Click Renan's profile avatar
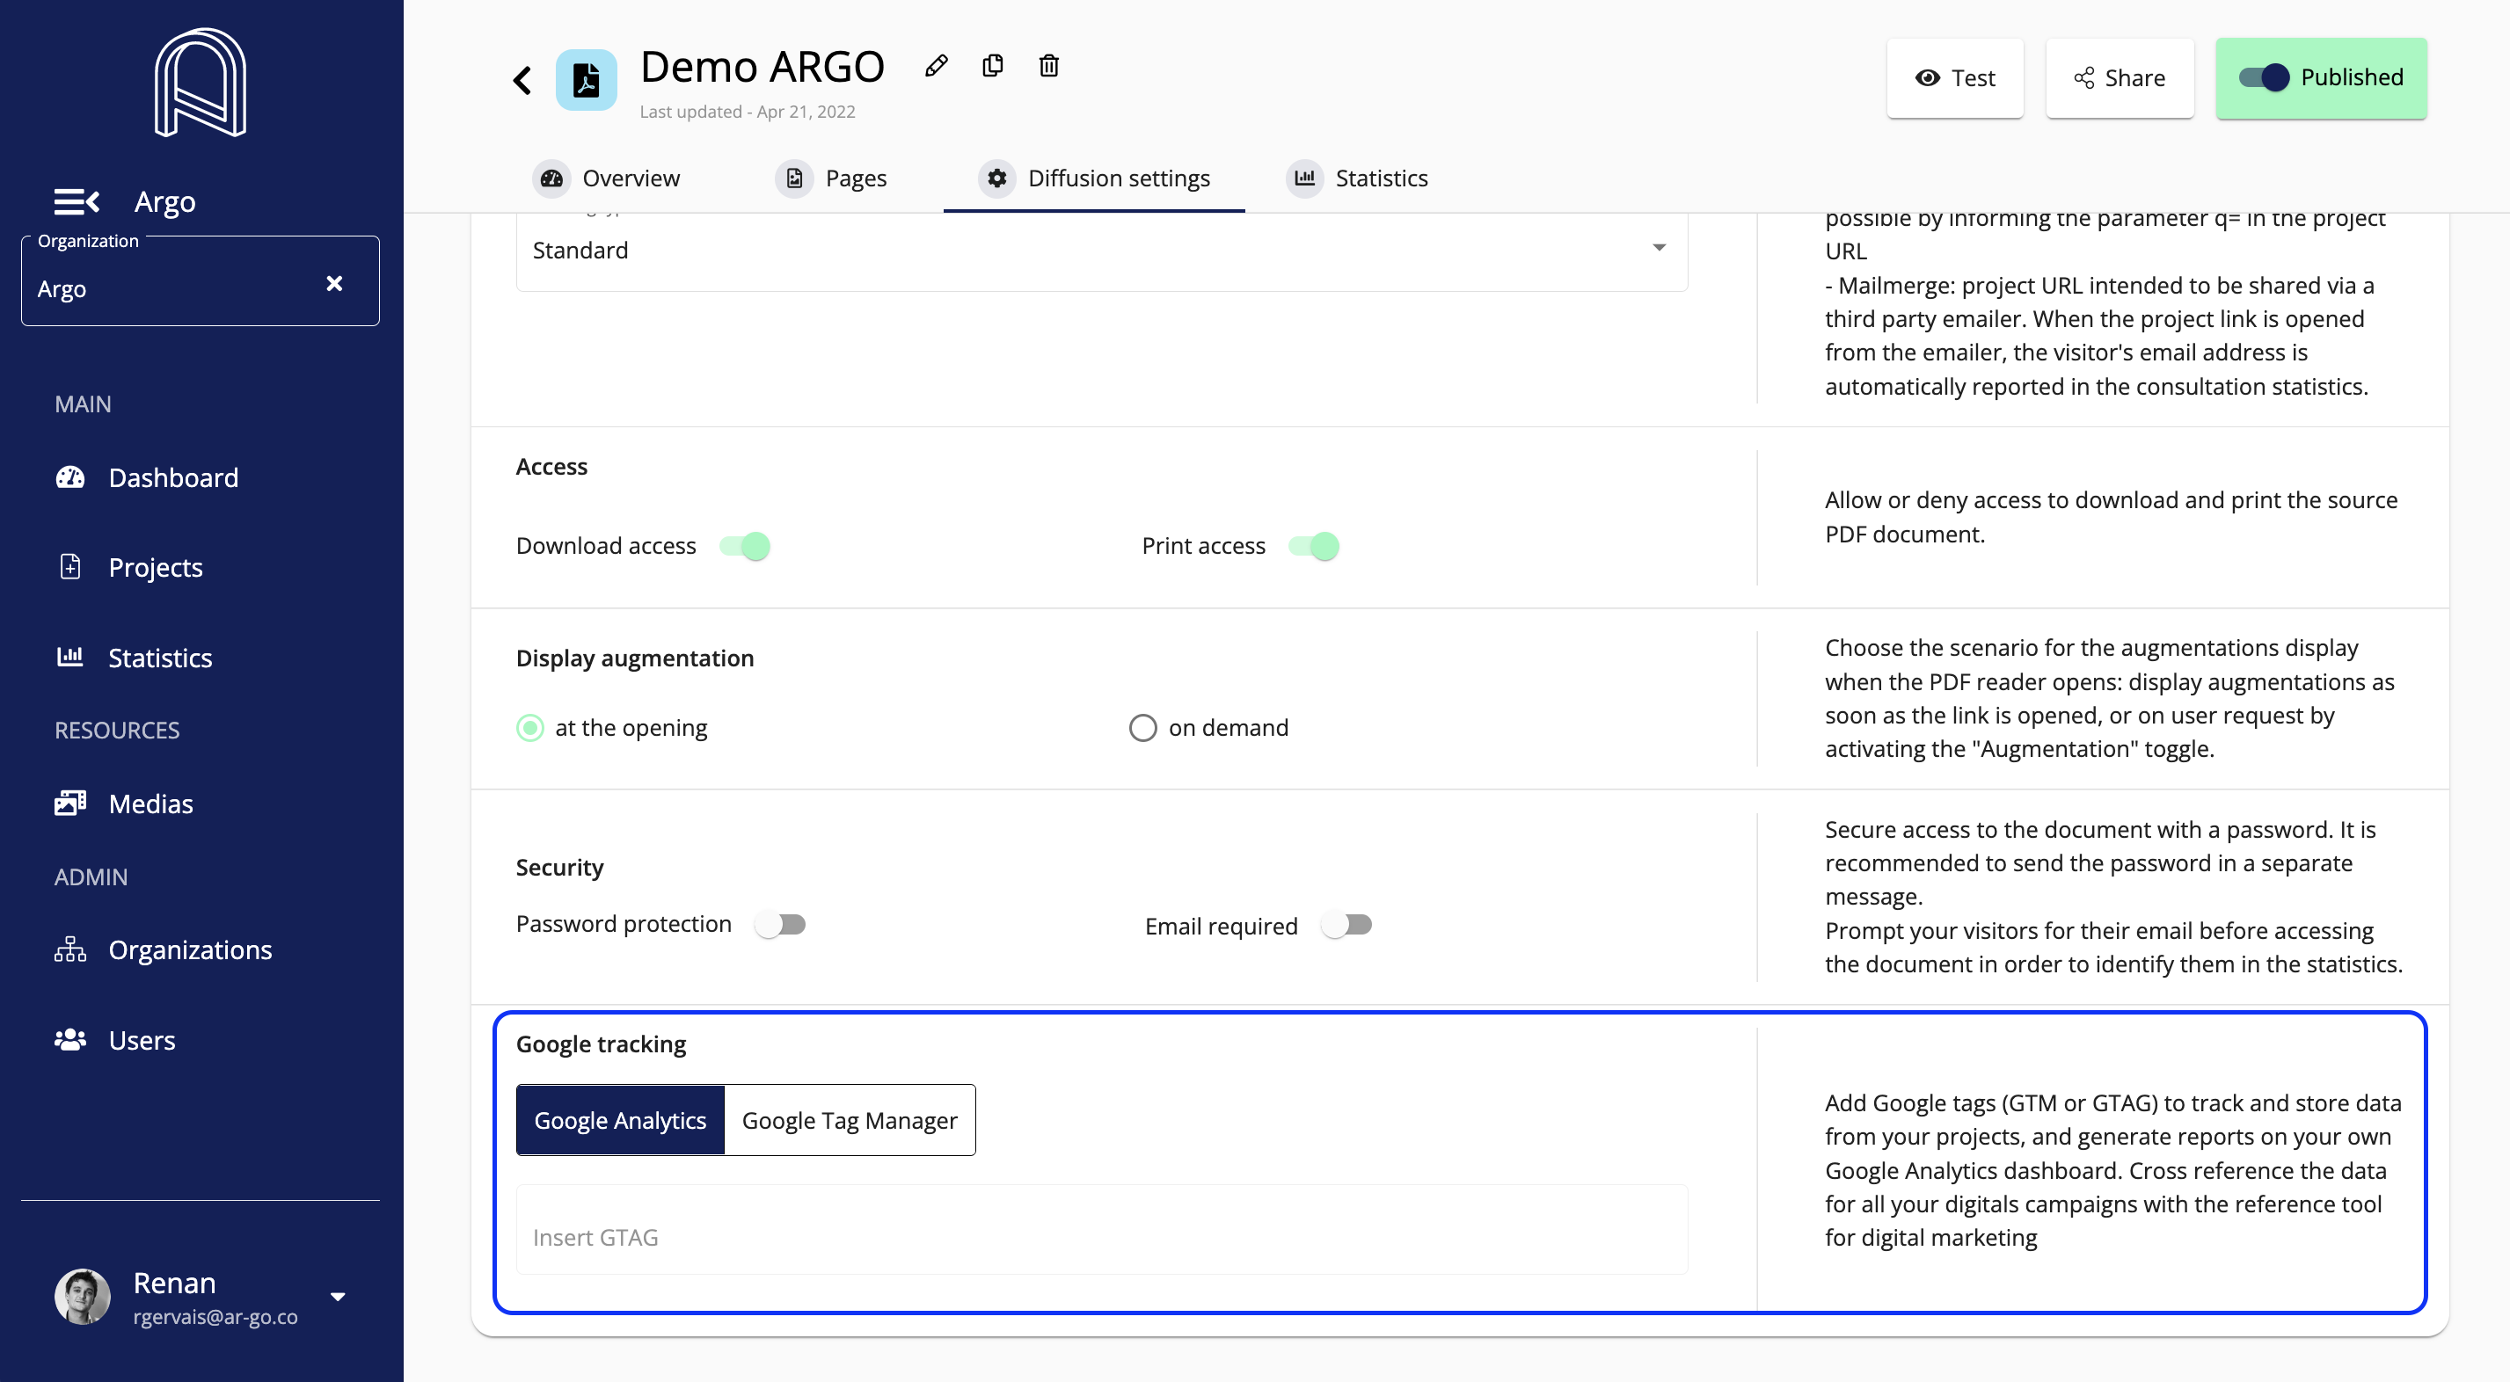The image size is (2510, 1382). point(83,1297)
